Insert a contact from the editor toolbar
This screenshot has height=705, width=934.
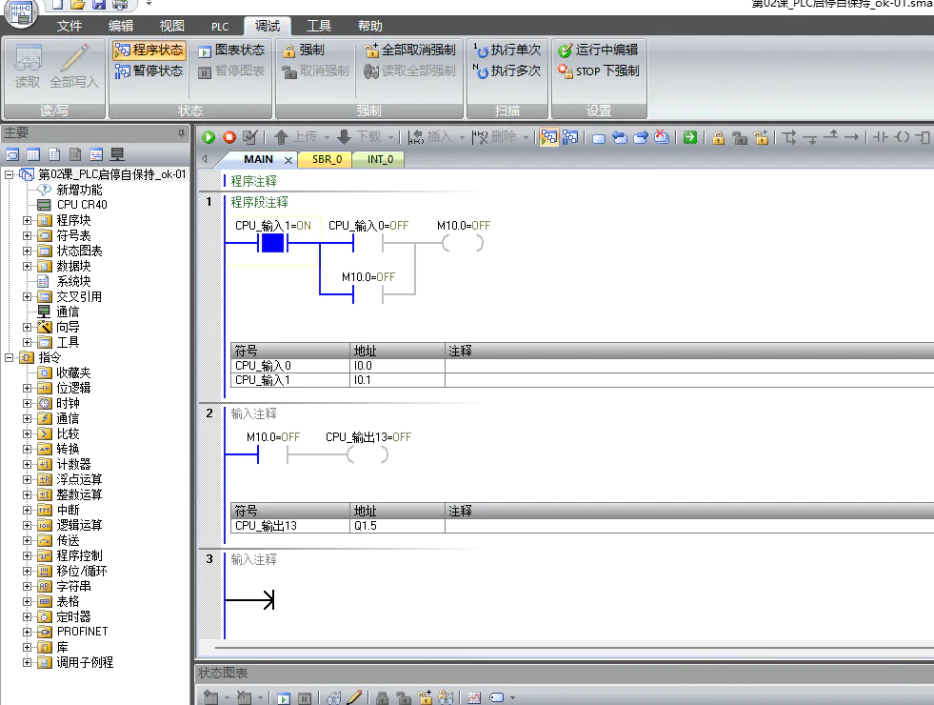coord(880,137)
